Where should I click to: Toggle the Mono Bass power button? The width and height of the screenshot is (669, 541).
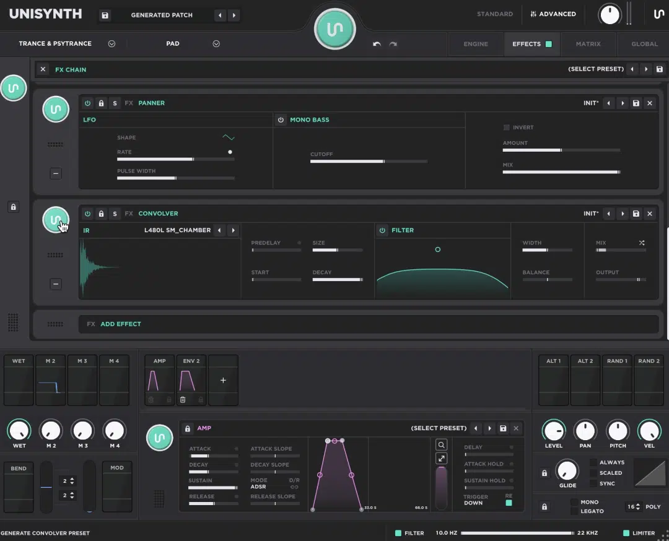(x=281, y=119)
